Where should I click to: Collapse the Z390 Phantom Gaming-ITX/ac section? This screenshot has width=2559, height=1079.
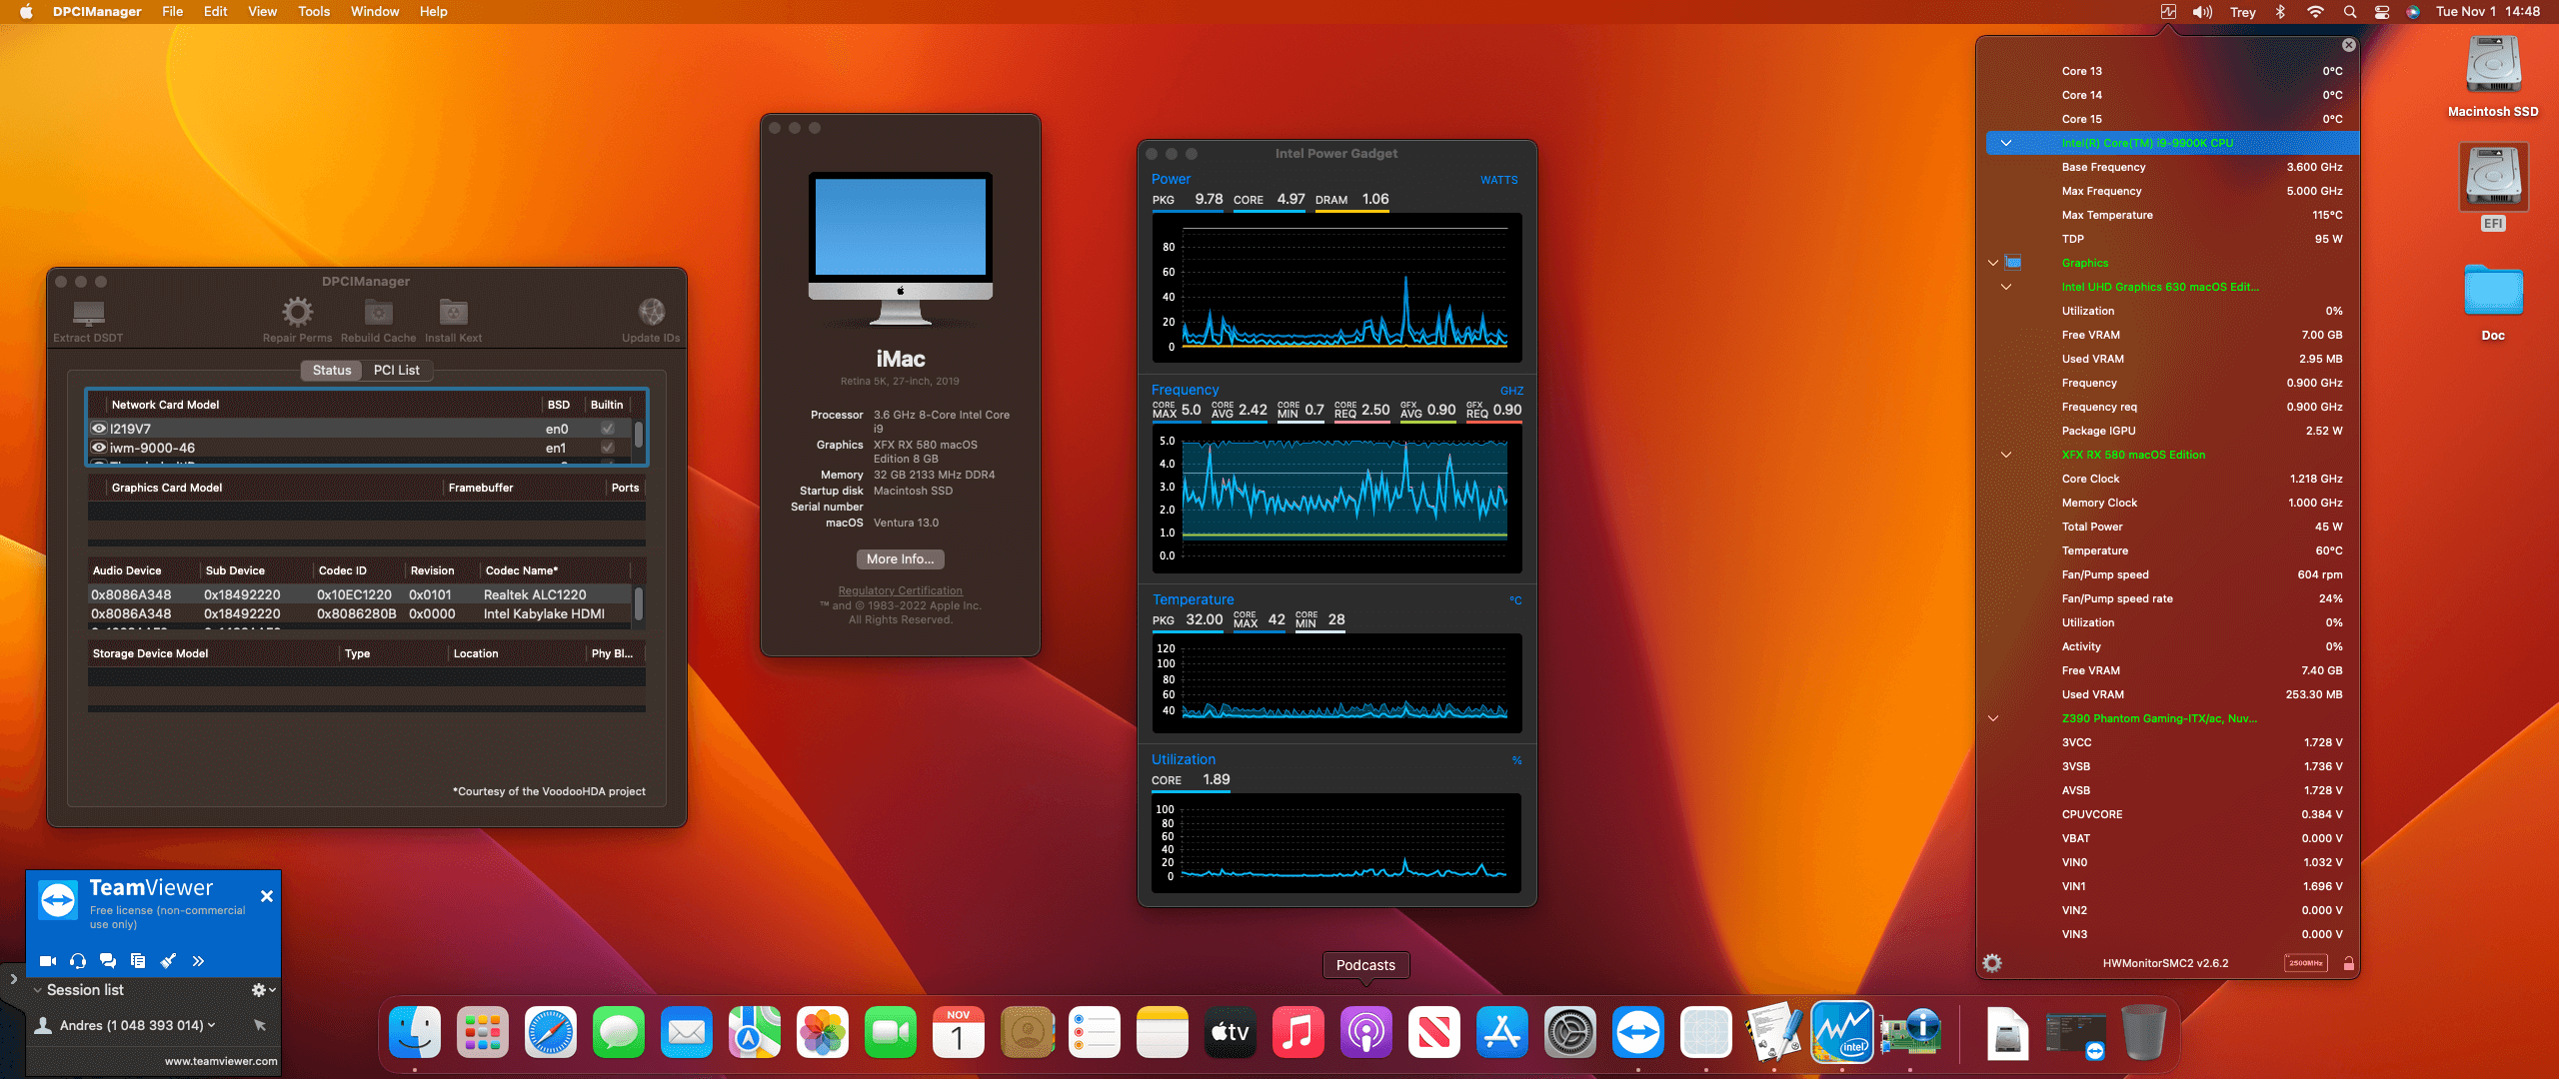click(1993, 718)
